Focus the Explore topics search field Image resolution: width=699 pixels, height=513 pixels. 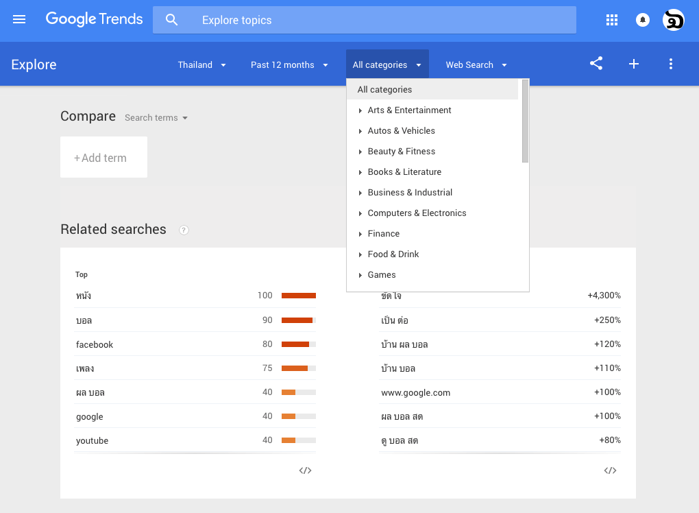tap(364, 20)
